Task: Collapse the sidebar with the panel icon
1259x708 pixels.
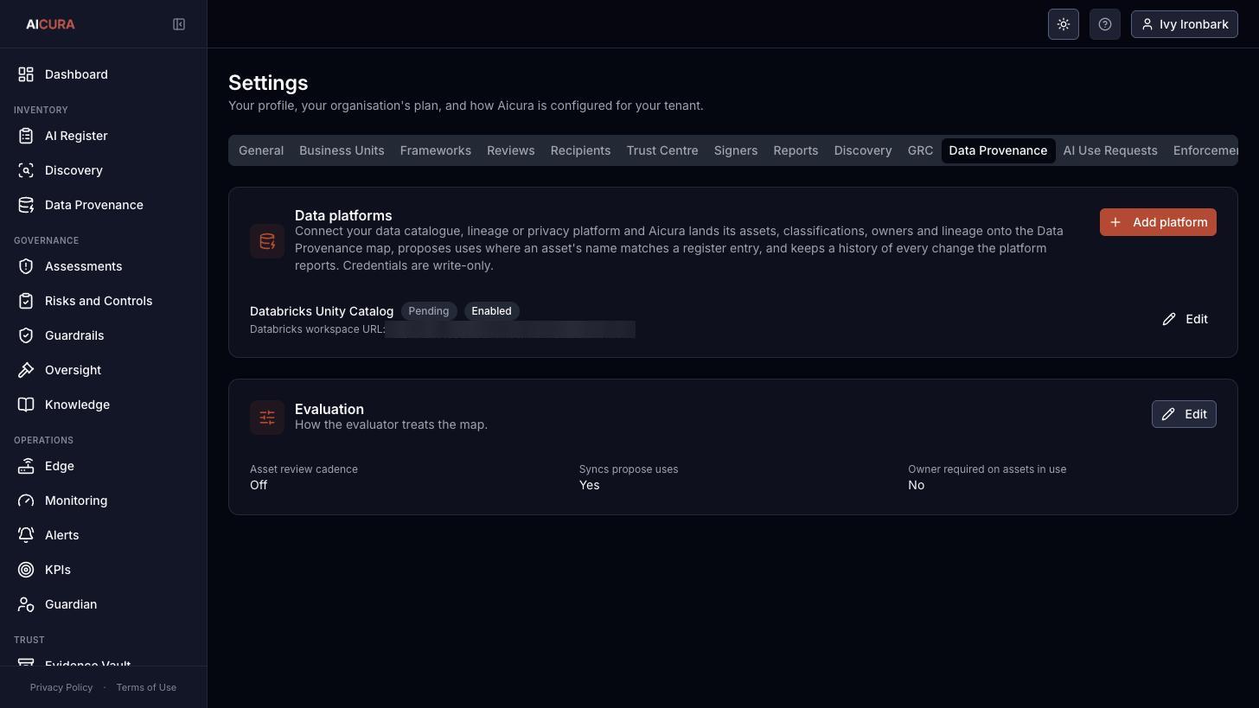Action: pyautogui.click(x=179, y=24)
